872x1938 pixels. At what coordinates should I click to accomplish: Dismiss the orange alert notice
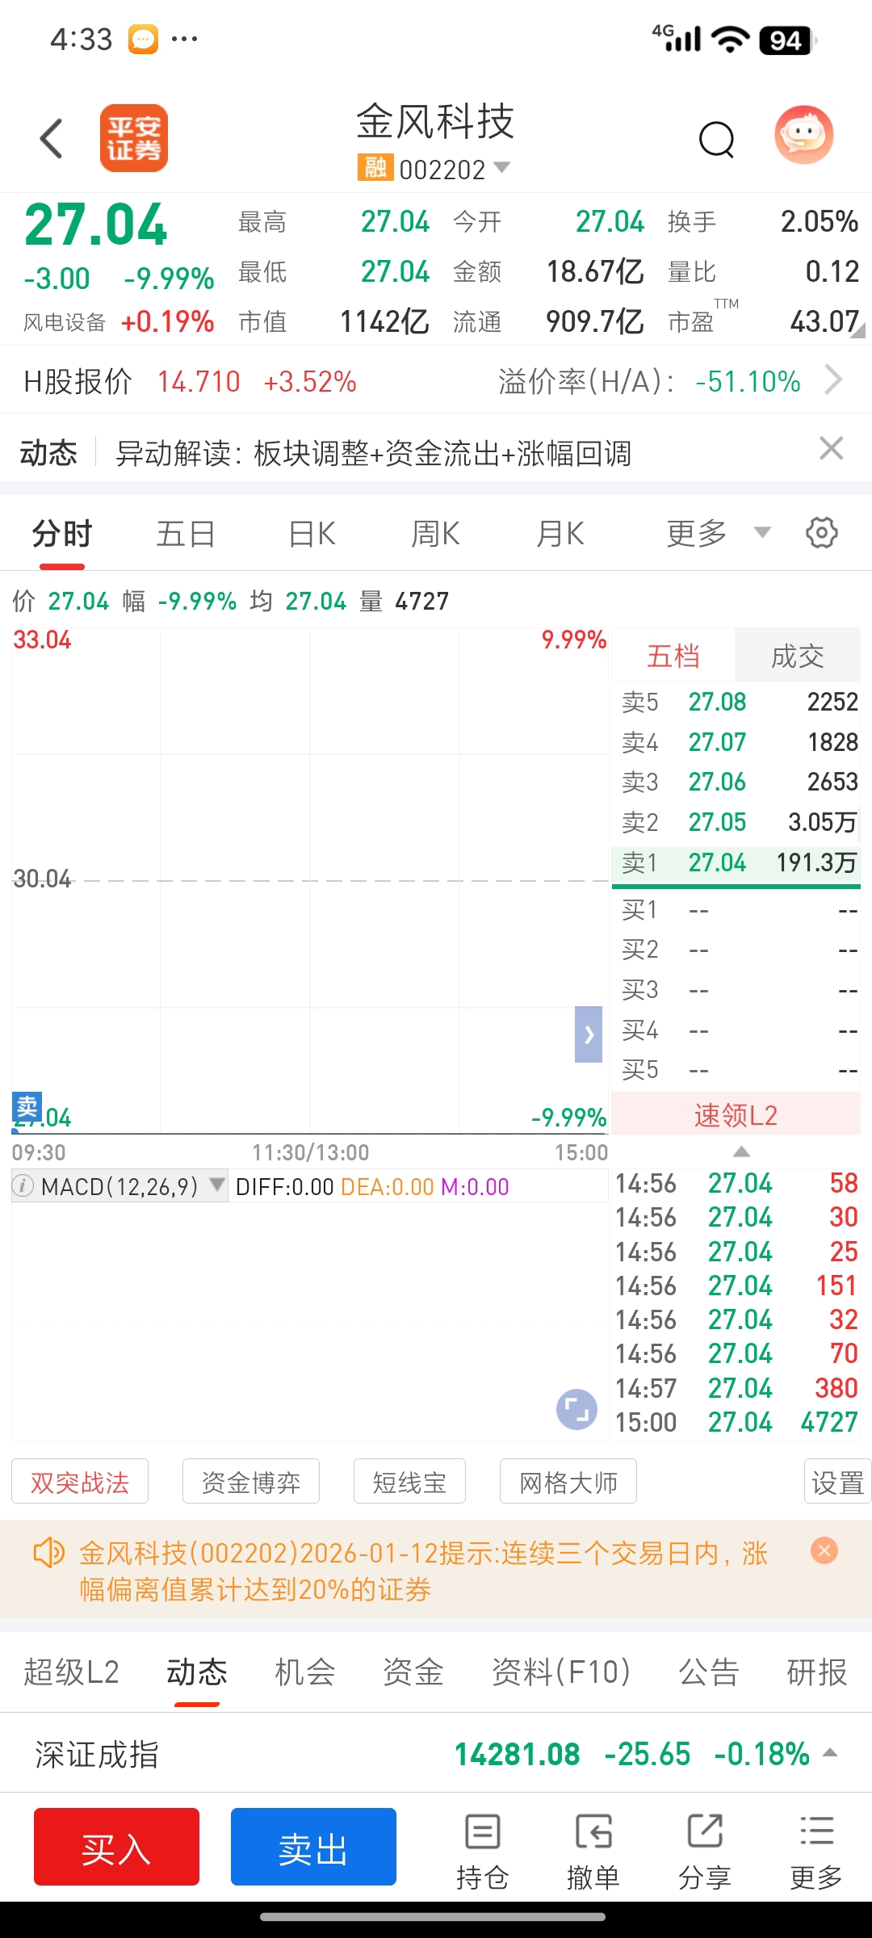coord(824,1550)
